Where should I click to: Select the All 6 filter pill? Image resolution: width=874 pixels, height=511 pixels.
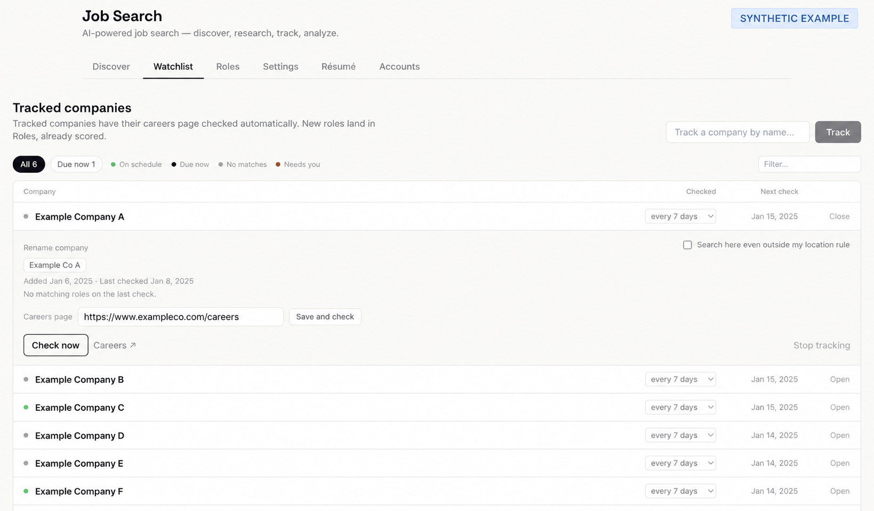pos(29,164)
